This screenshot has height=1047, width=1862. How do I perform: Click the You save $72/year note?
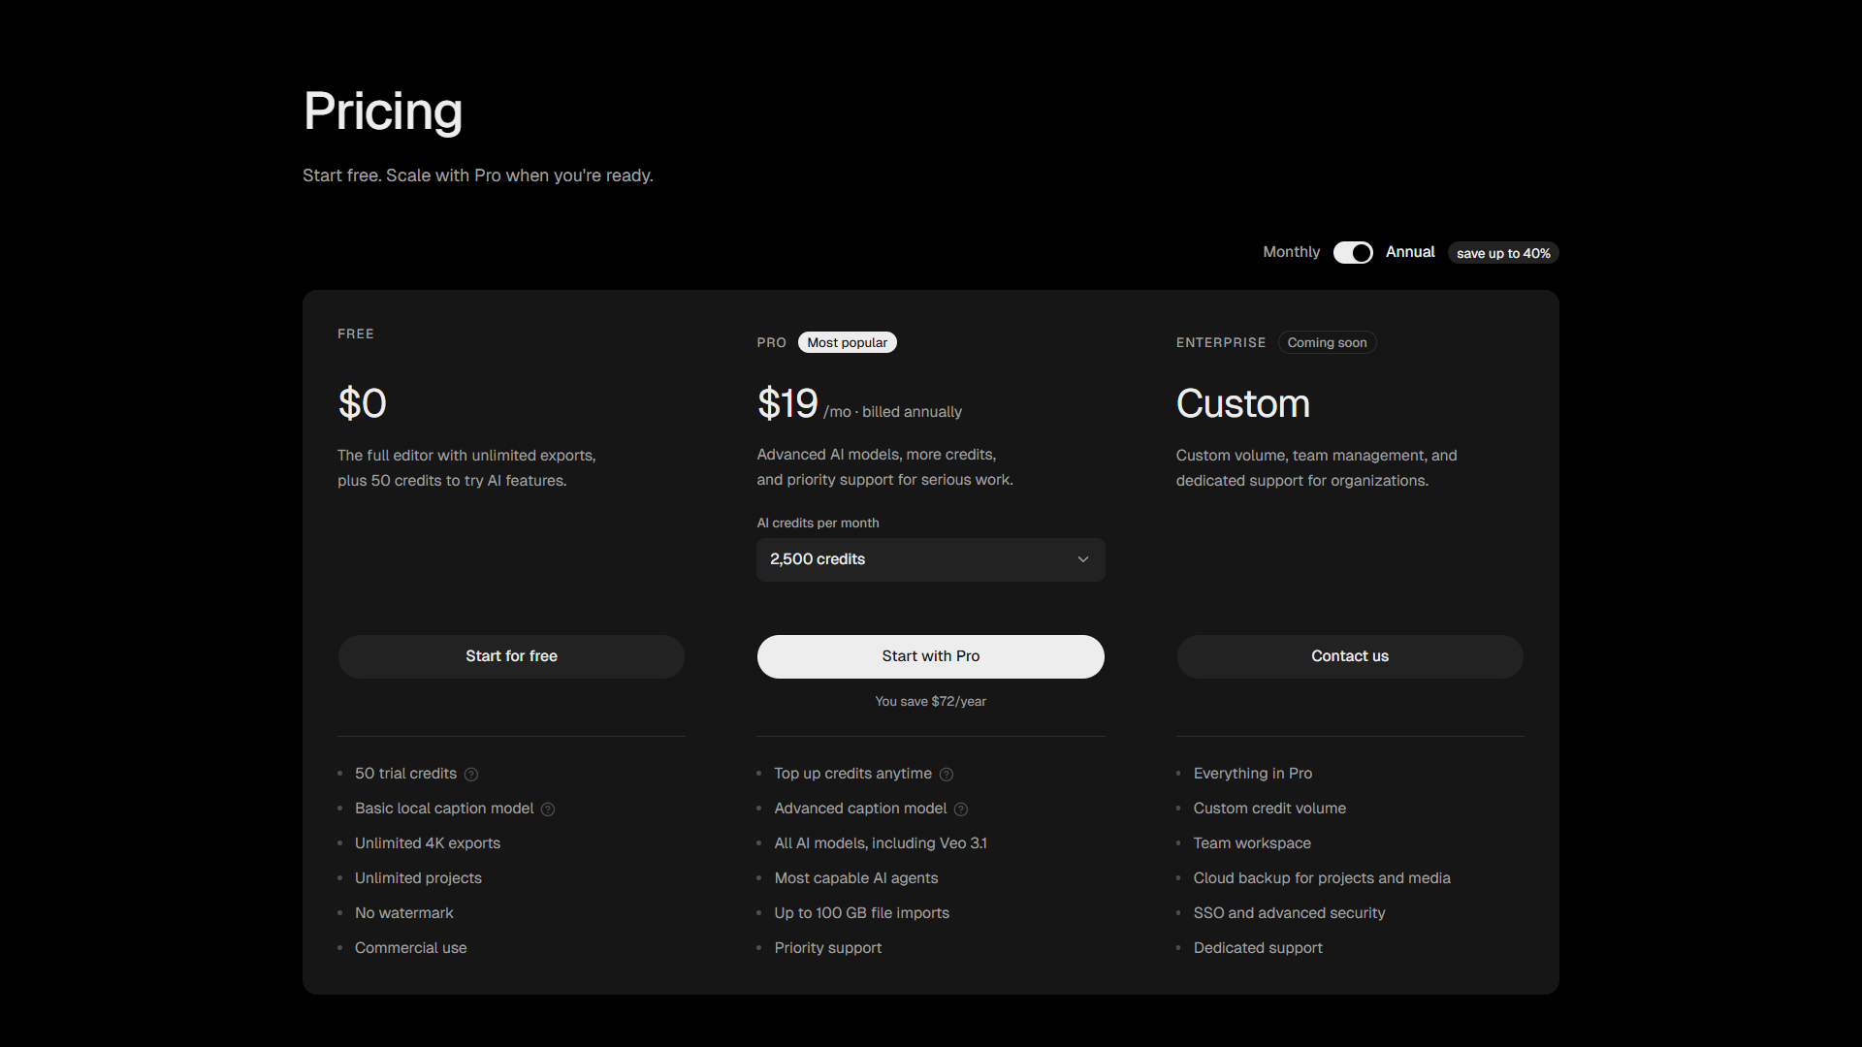[930, 702]
